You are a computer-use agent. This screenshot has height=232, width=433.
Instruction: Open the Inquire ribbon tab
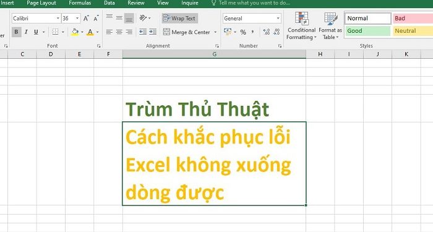(x=190, y=3)
